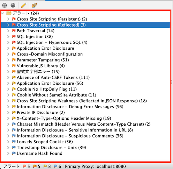Select Information Disclosure - Suspicious Comments (36)
The height and width of the screenshot is (169, 173).
(70, 136)
